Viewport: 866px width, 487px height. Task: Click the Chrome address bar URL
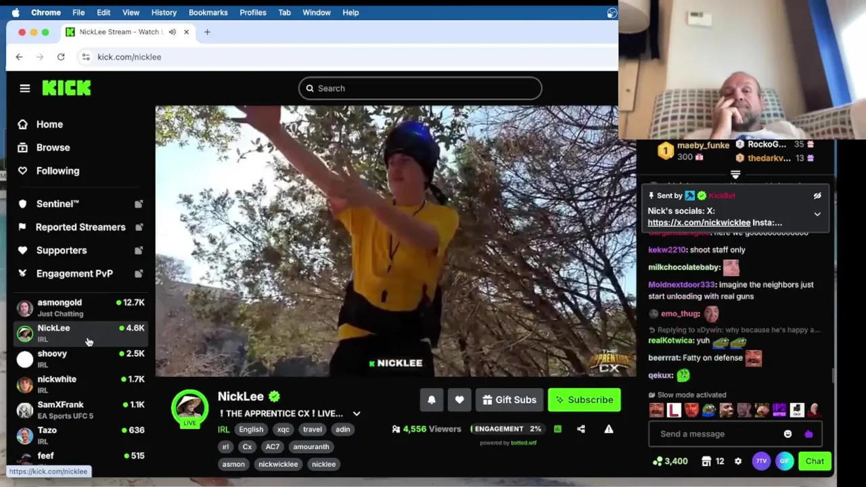click(129, 57)
